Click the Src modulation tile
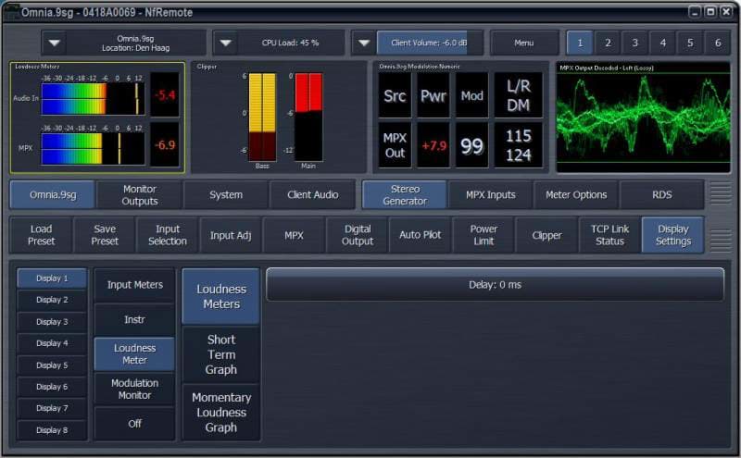The image size is (741, 458). click(x=395, y=96)
